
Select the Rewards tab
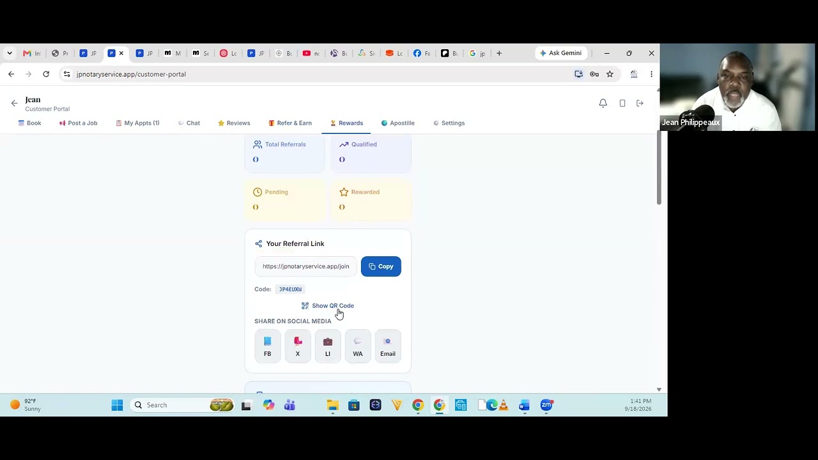point(346,123)
